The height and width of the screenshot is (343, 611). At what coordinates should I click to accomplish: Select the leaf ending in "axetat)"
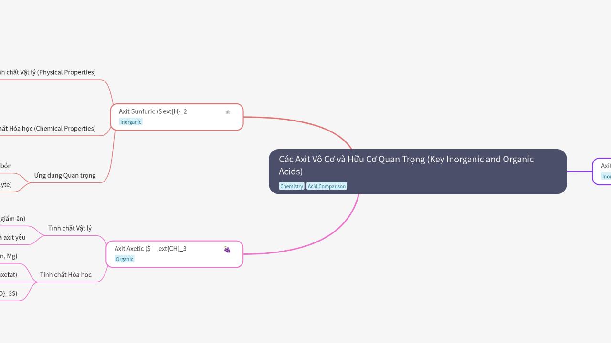9,274
